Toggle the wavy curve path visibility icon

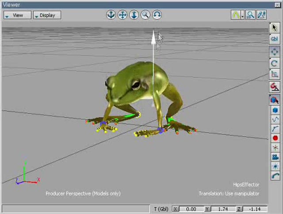point(275,119)
